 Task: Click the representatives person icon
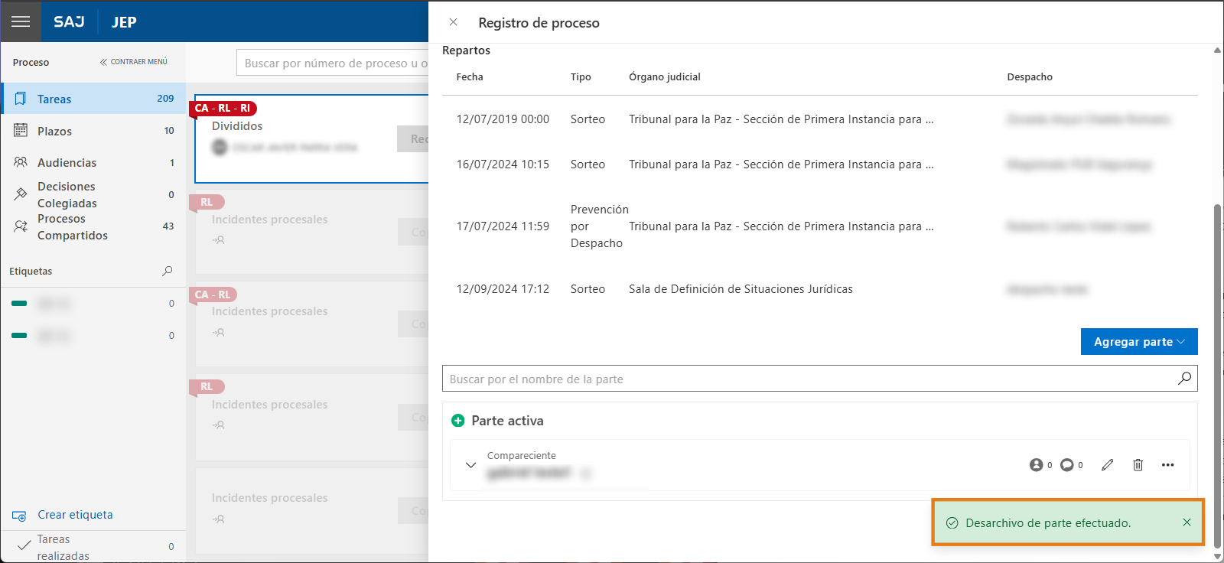click(1036, 465)
